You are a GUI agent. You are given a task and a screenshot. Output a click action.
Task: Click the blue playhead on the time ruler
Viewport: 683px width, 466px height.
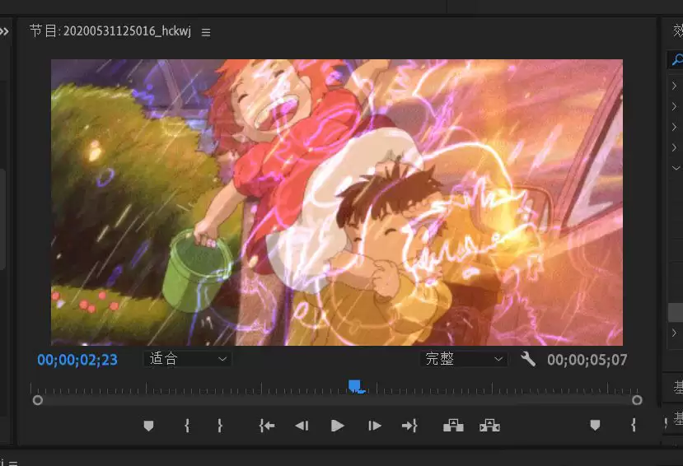[355, 386]
